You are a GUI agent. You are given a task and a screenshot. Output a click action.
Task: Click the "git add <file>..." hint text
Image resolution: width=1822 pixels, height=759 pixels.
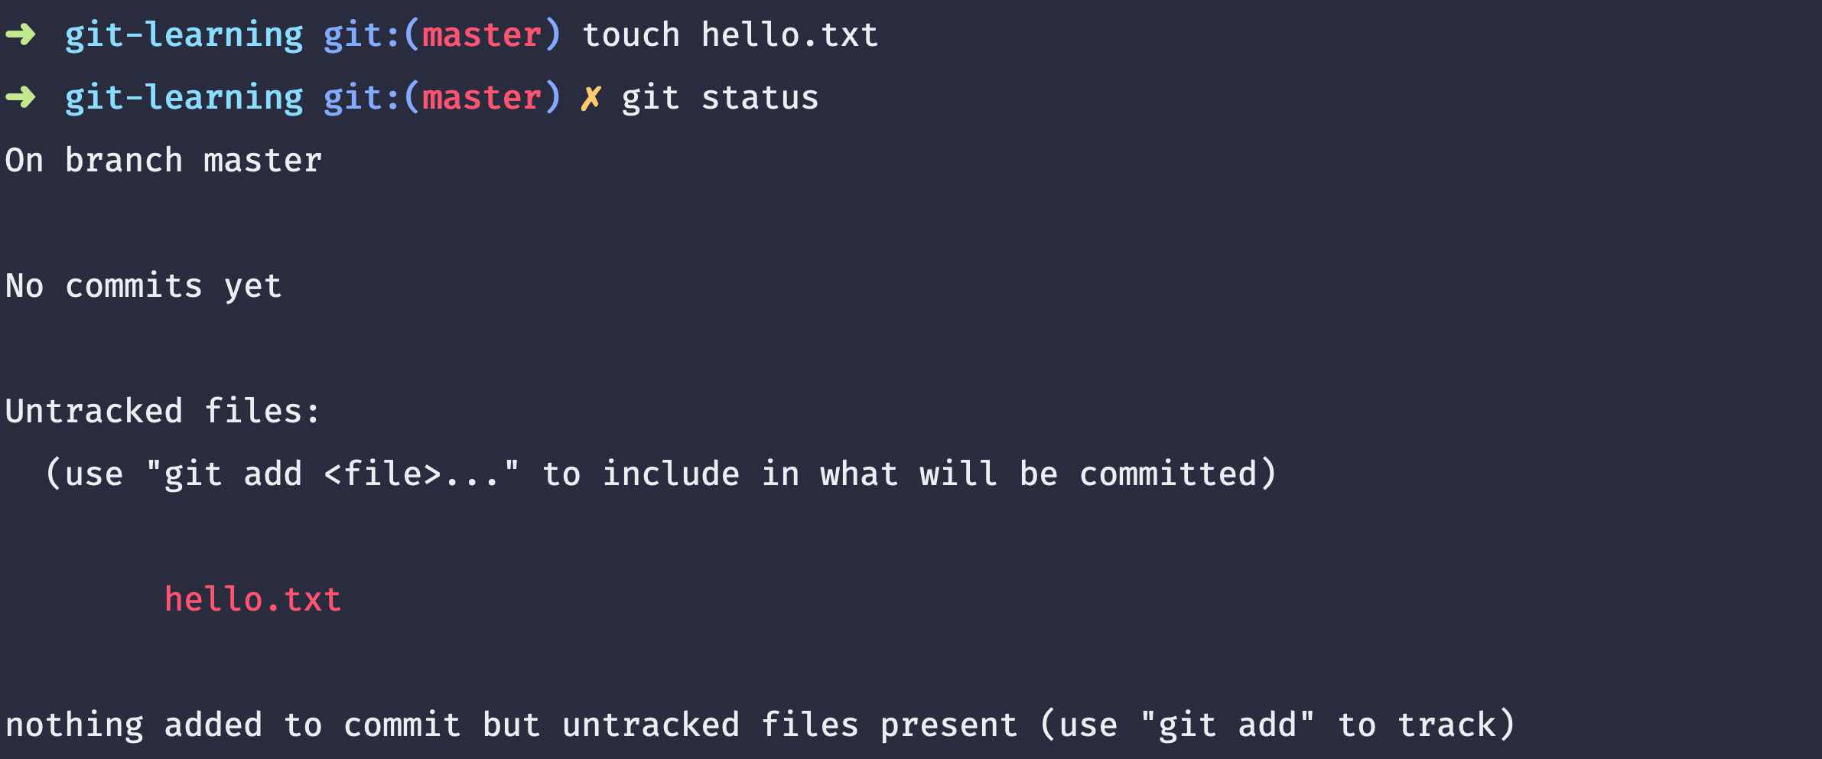click(x=332, y=474)
